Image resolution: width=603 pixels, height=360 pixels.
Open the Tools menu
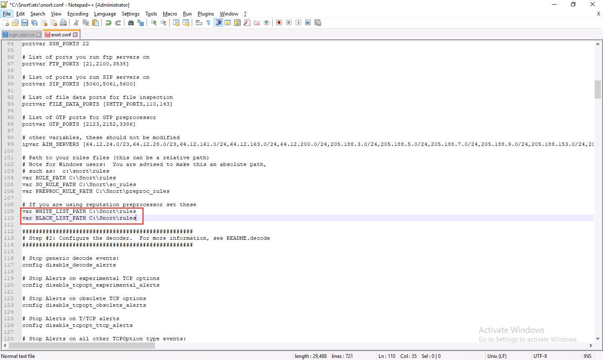(x=151, y=14)
